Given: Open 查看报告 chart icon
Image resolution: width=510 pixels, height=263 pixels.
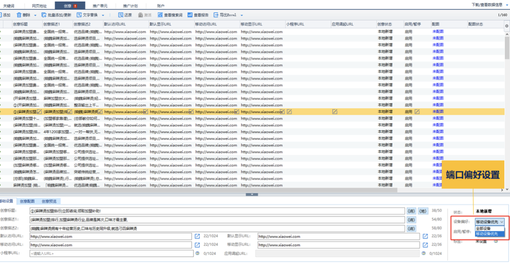Looking at the screenshot, I should (x=190, y=15).
